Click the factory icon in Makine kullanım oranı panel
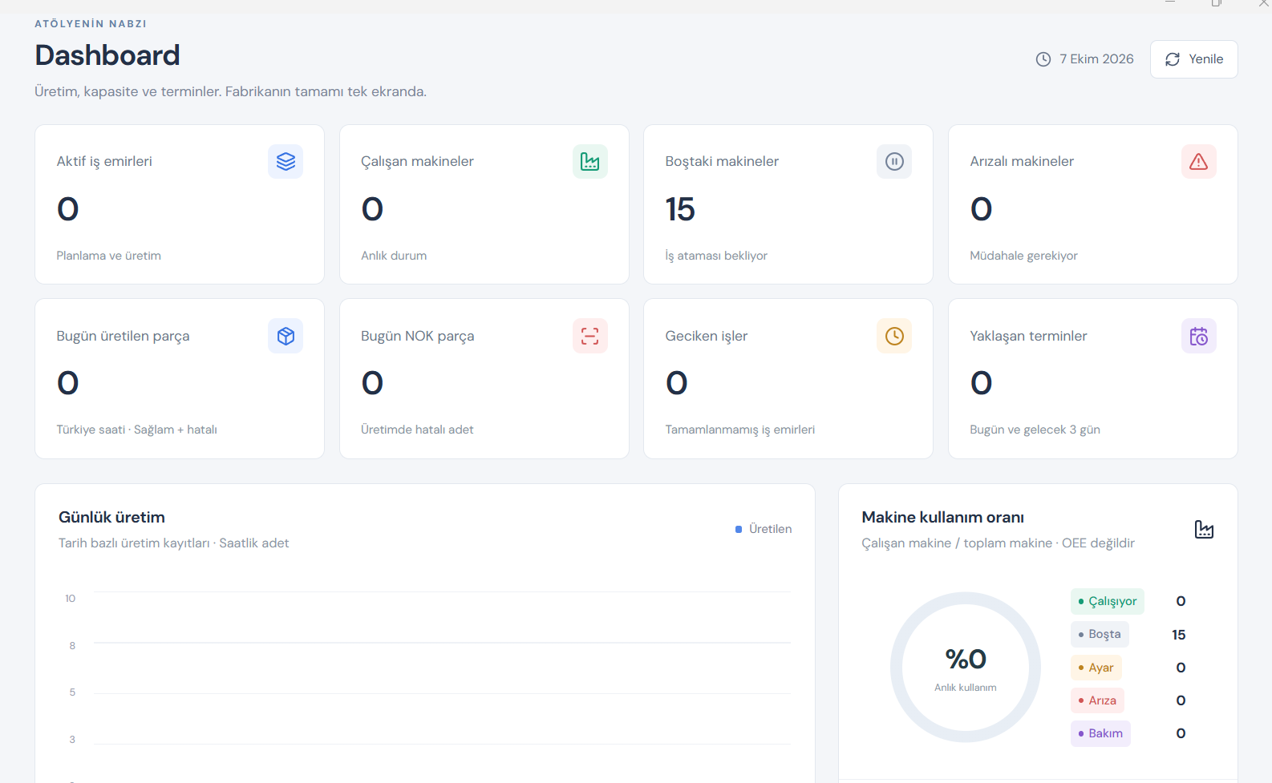The width and height of the screenshot is (1272, 783). [1204, 529]
